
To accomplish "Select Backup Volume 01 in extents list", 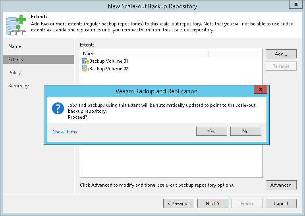I will 108,61.
